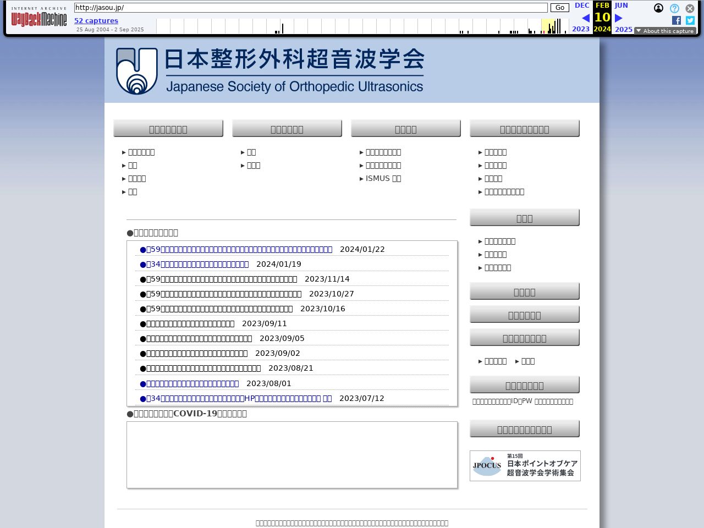Open the JPOCUS 15th meeting banner

[x=525, y=466]
